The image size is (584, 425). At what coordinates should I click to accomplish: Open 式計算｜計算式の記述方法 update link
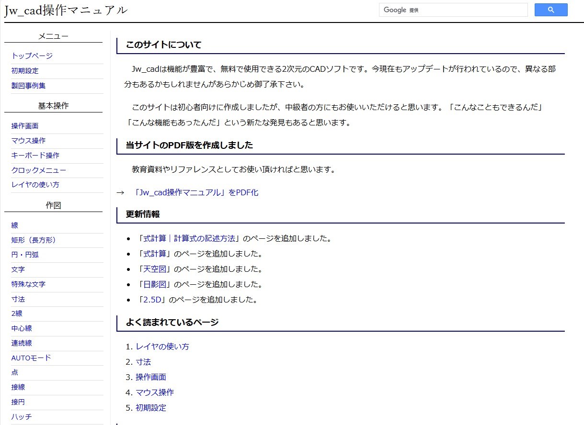pos(189,238)
